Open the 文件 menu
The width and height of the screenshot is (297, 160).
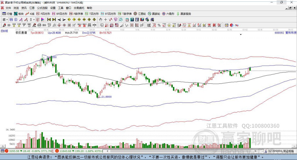click(x=8, y=8)
